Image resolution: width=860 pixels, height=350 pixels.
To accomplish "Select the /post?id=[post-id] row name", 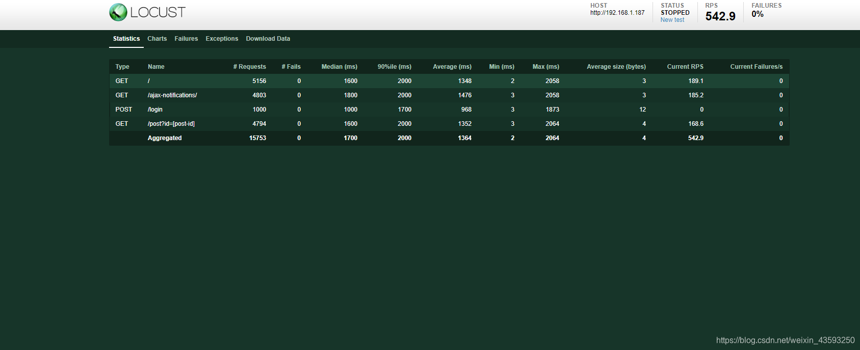I will click(x=171, y=124).
